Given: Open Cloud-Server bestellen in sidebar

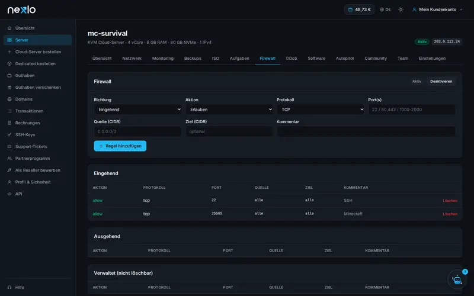Looking at the screenshot, I should [x=38, y=52].
